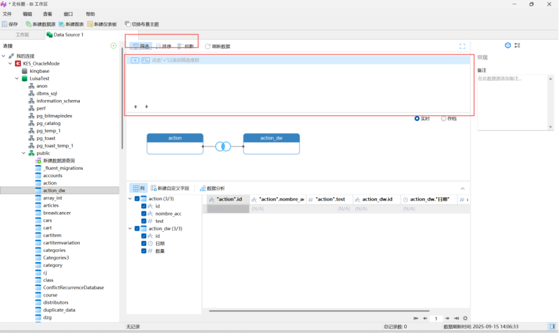Open grid settings gear icon
This screenshot has height=333, width=559.
[x=466, y=318]
